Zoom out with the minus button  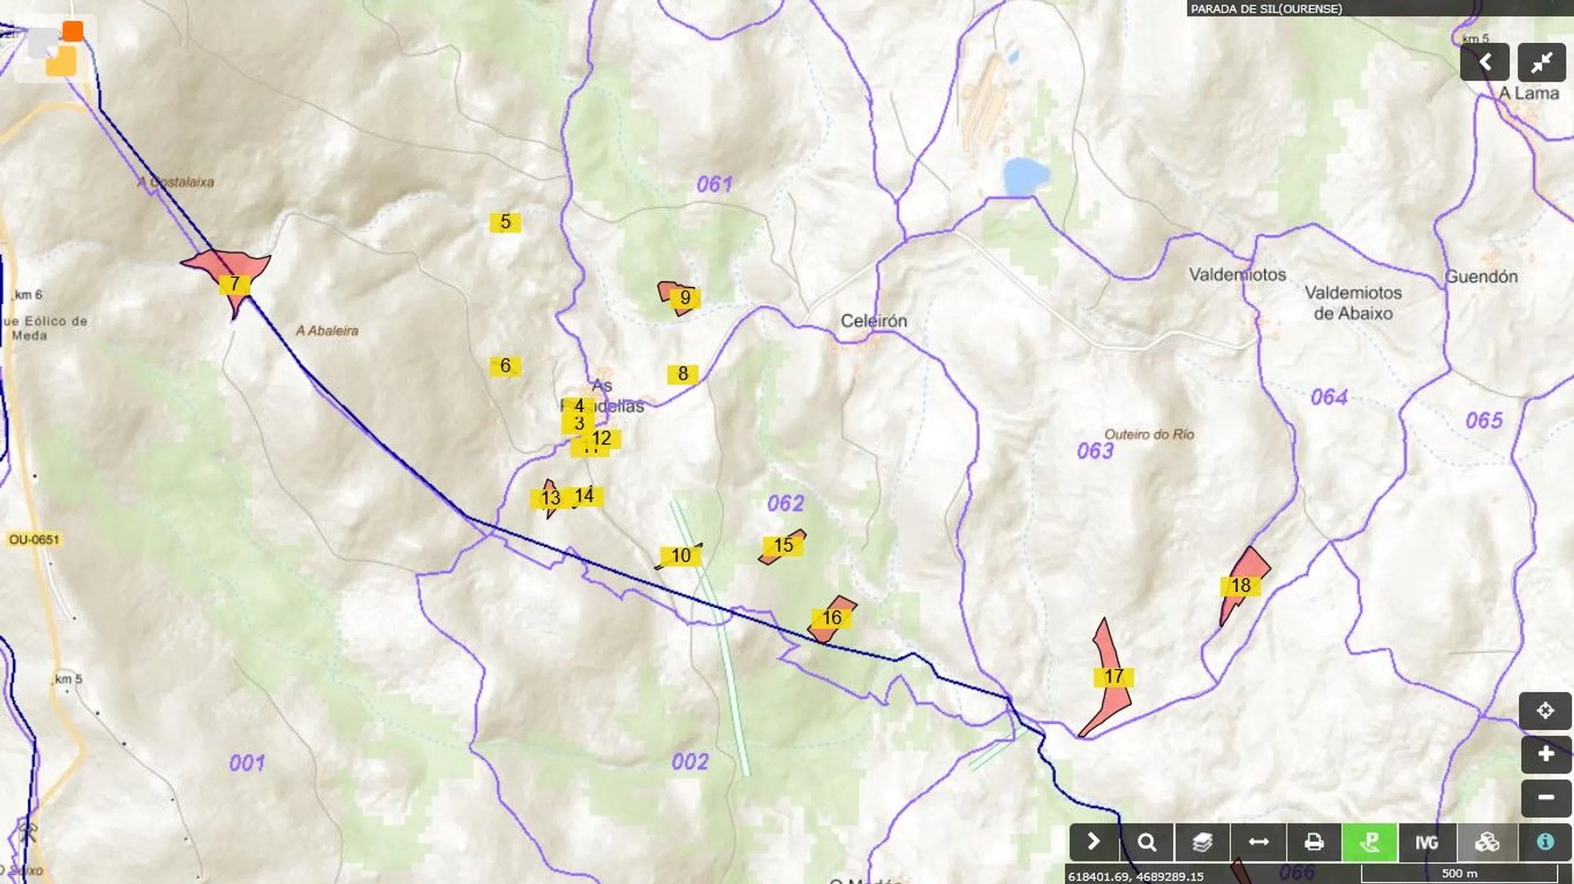pyautogui.click(x=1545, y=798)
